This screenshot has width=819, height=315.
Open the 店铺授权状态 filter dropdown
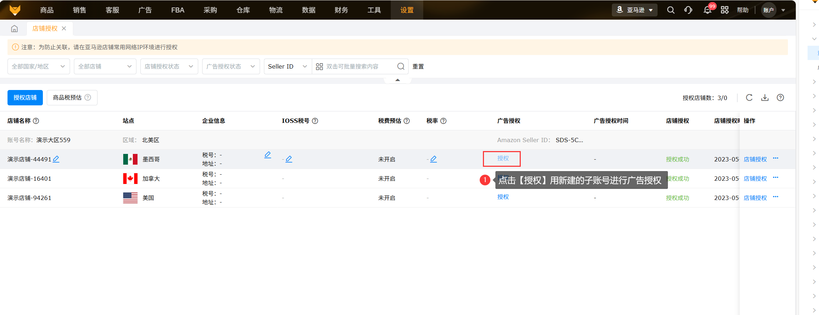click(169, 66)
